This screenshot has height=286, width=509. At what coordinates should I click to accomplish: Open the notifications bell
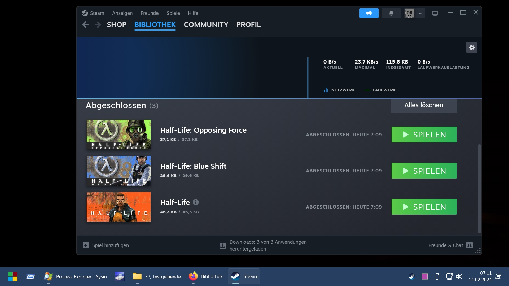tap(391, 13)
